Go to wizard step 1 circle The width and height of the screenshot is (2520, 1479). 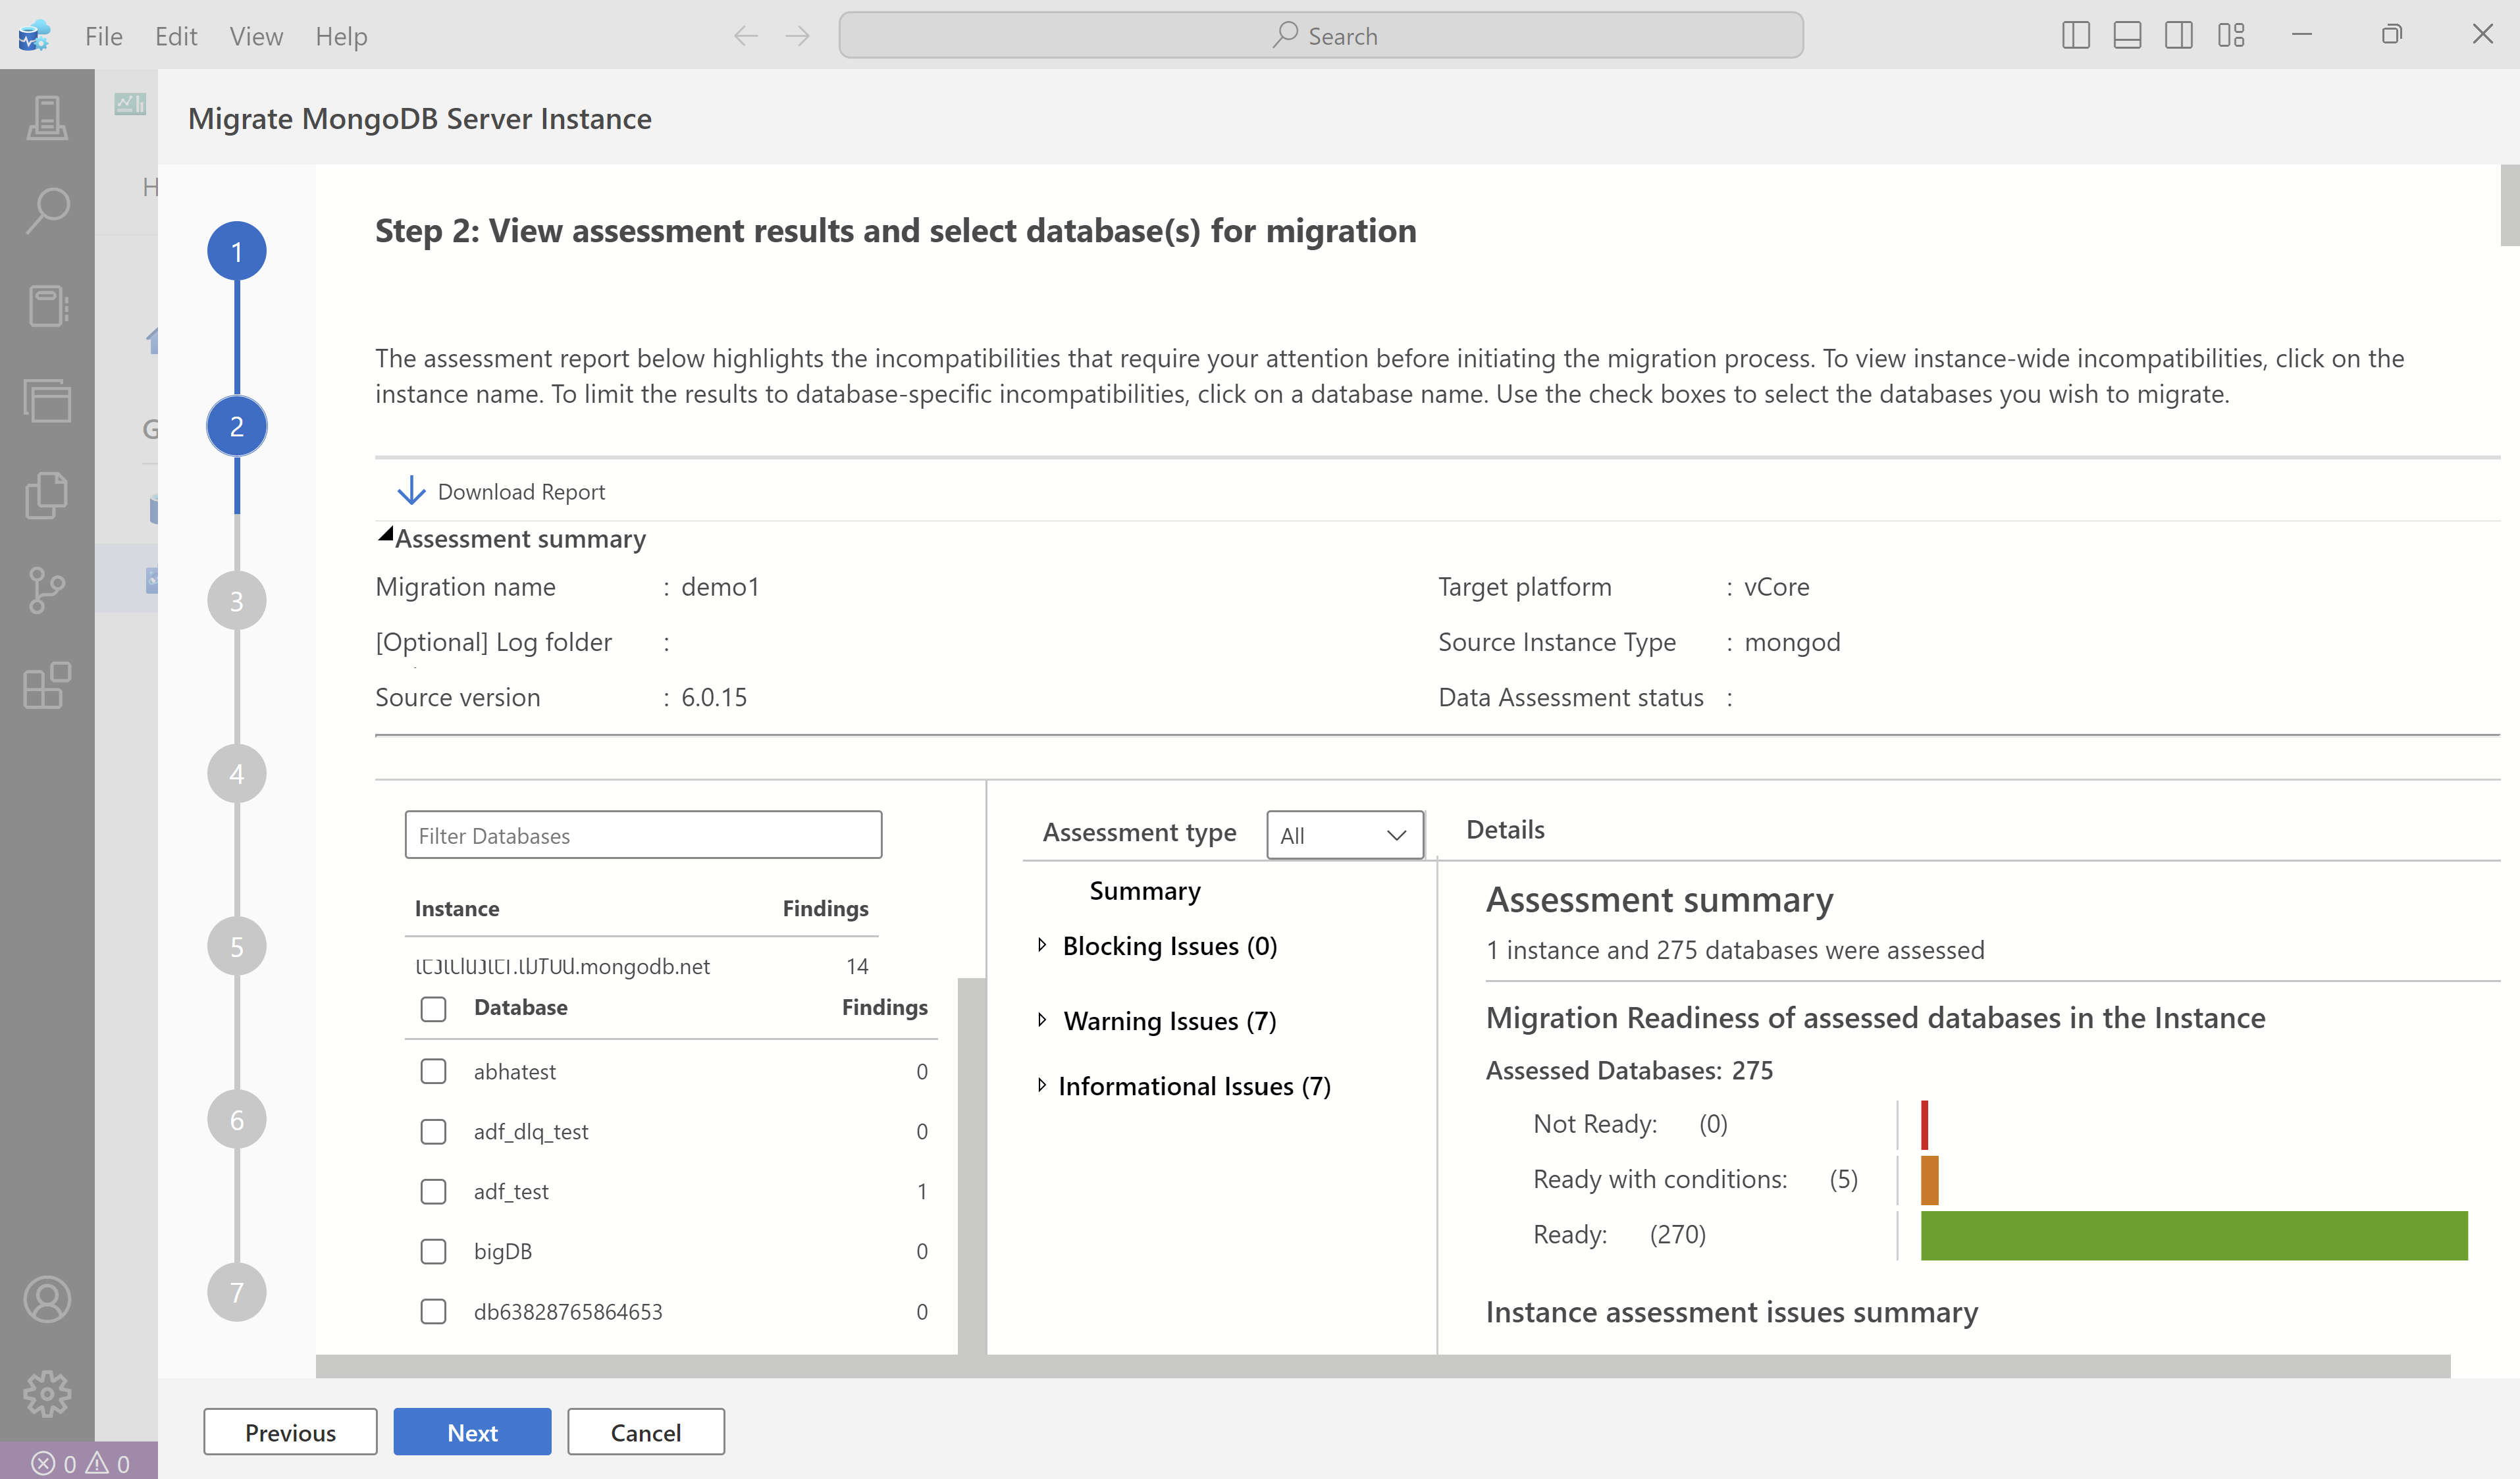pyautogui.click(x=237, y=251)
